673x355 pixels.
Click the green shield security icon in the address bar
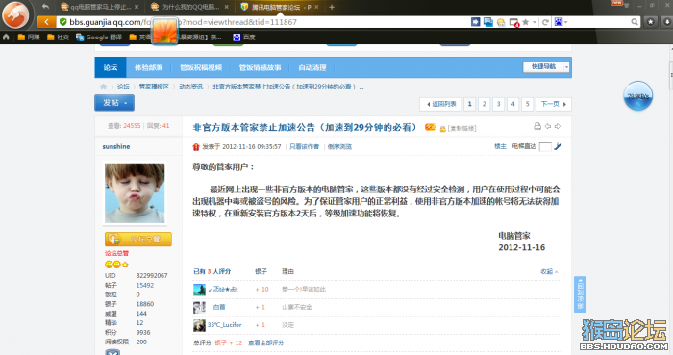pyautogui.click(x=63, y=22)
